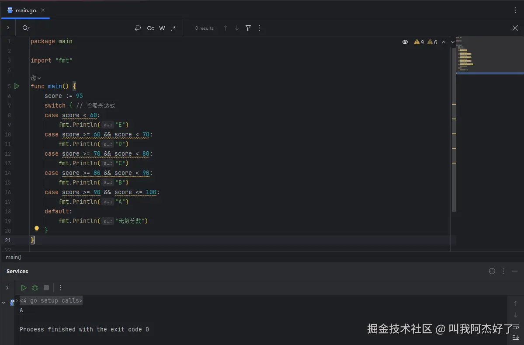The image size is (524, 345).
Task: Open Services panel navigation target icon
Action: click(492, 271)
